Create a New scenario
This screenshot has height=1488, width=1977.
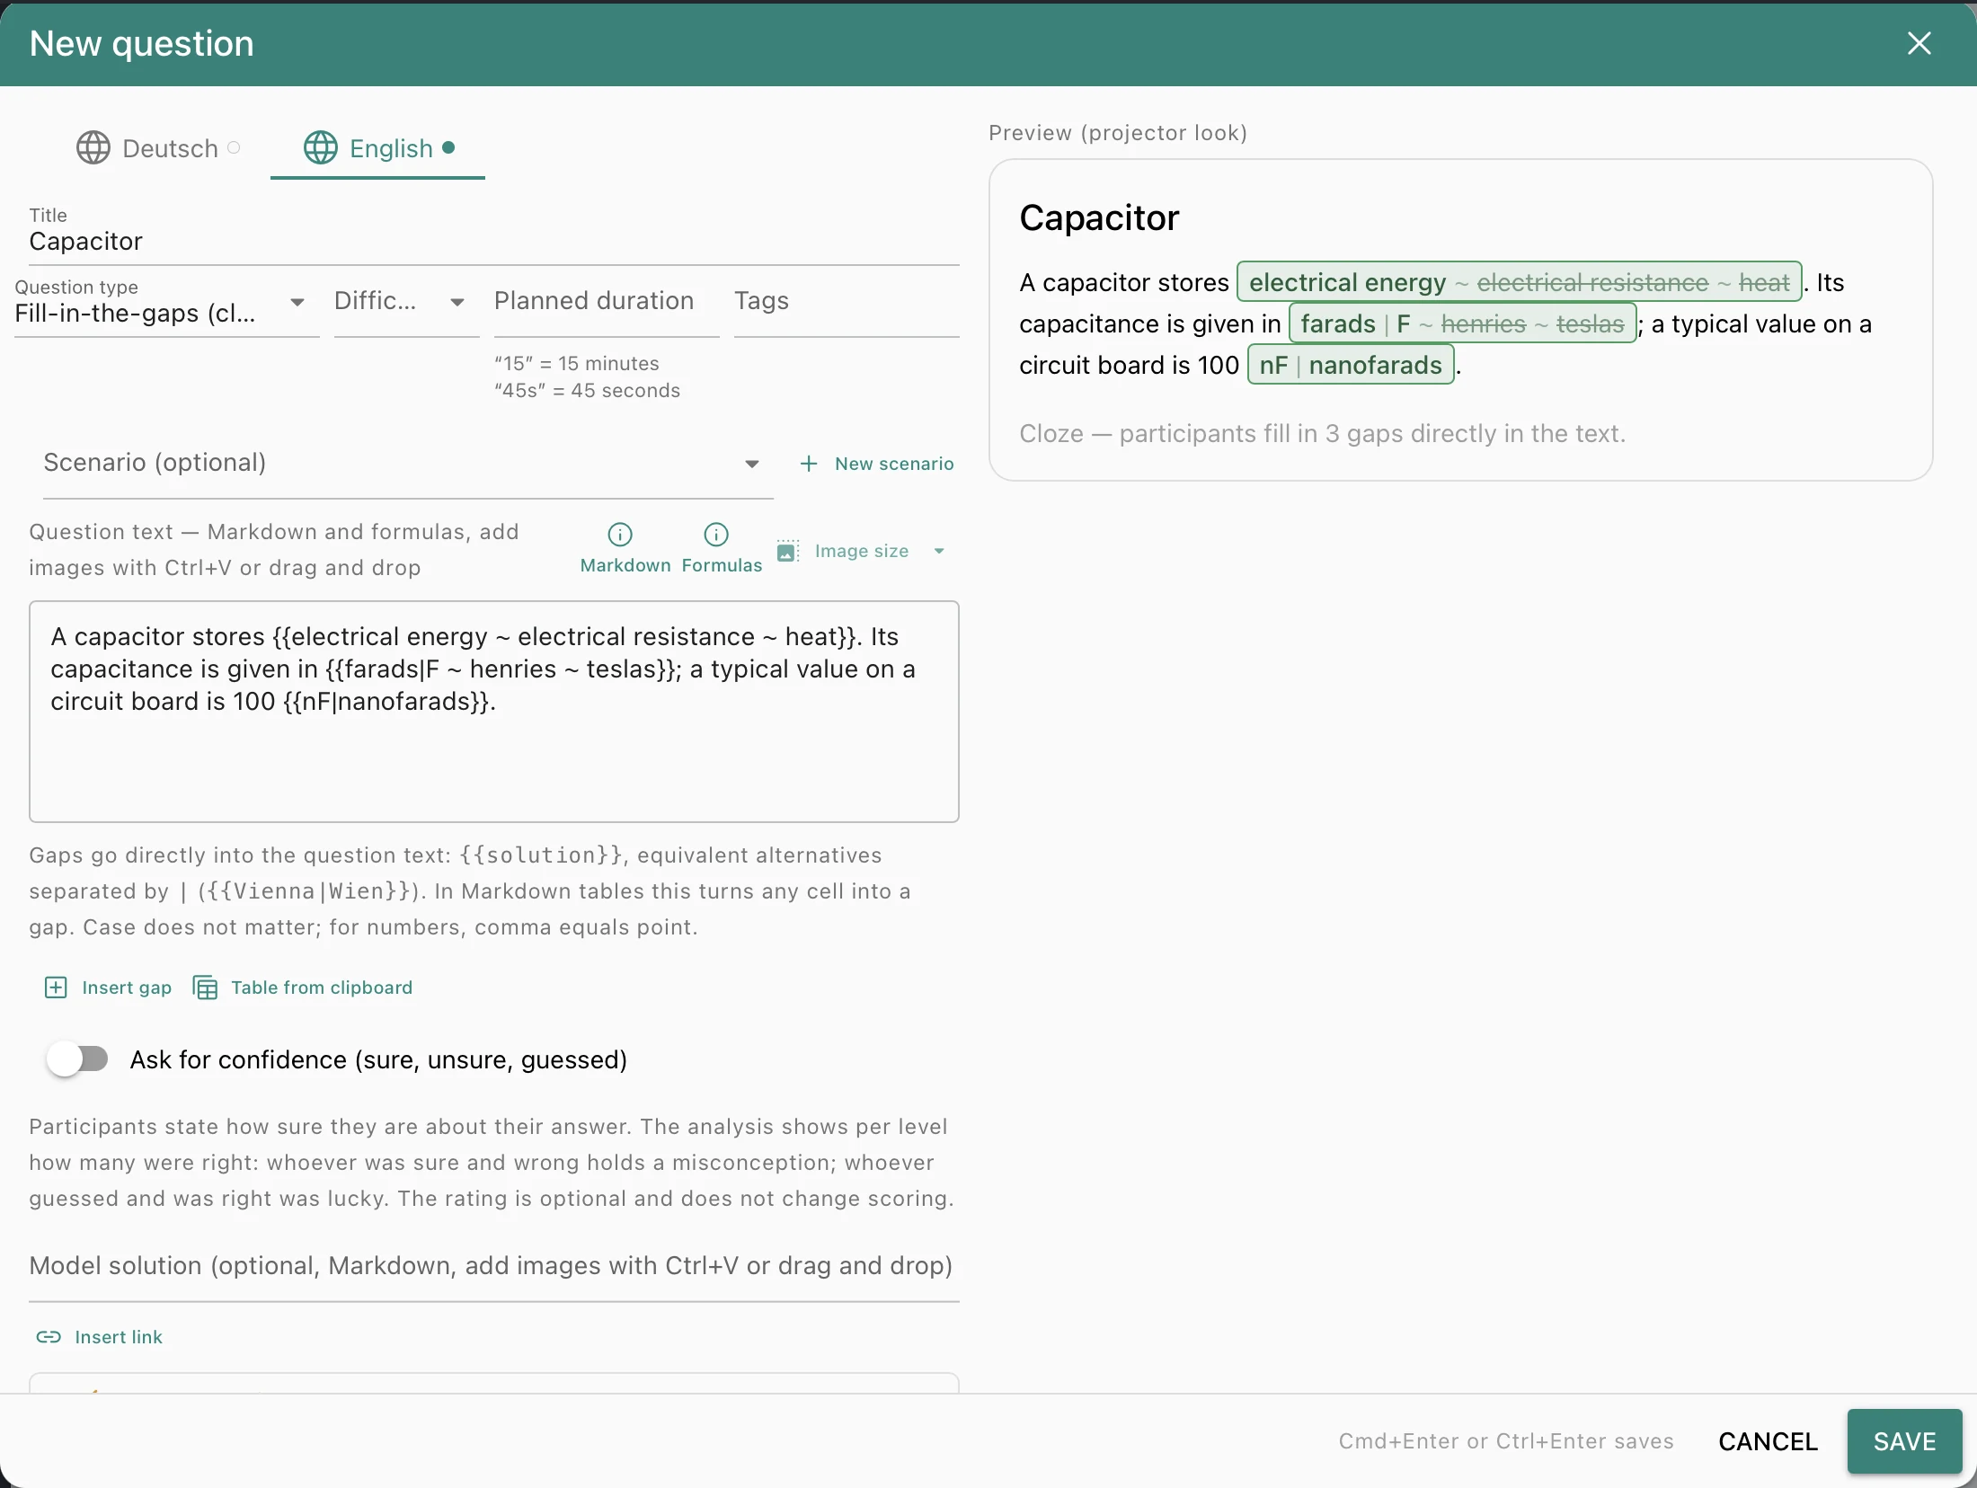(x=877, y=464)
